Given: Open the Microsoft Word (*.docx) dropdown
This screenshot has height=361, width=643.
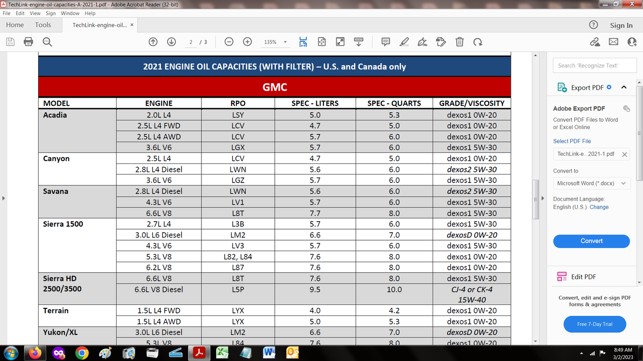Looking at the screenshot, I should (x=592, y=184).
